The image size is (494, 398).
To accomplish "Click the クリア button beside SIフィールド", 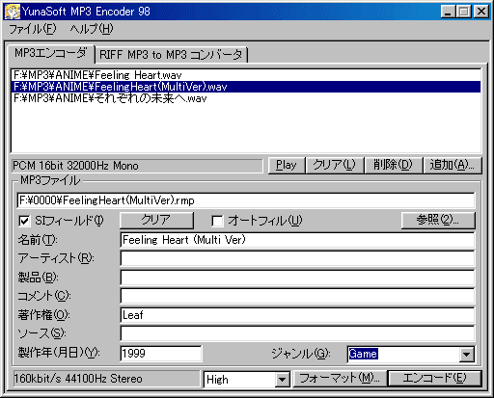I will tap(156, 221).
